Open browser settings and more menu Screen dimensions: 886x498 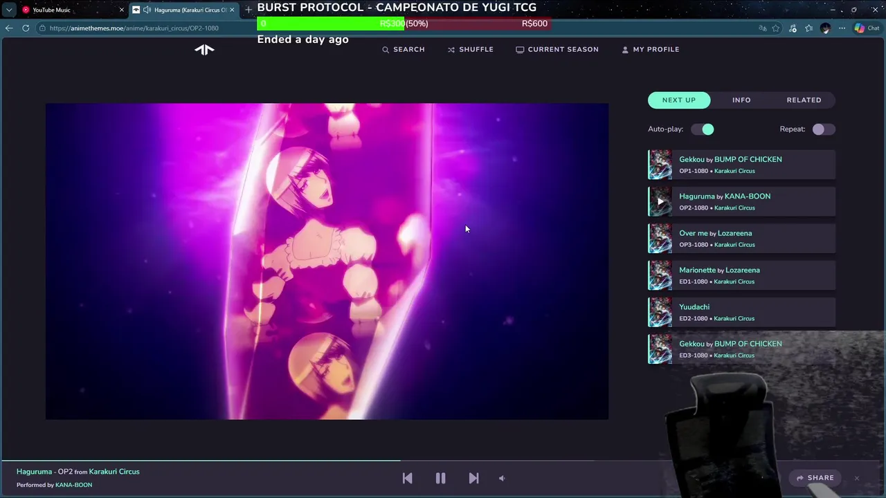(x=842, y=28)
